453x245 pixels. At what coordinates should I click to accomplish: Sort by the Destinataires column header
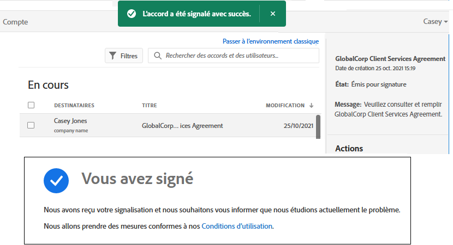74,105
